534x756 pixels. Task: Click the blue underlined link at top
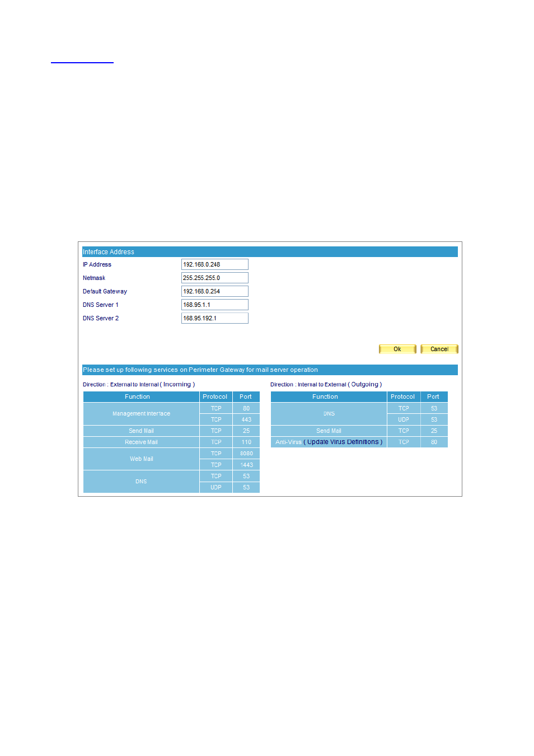[82, 62]
